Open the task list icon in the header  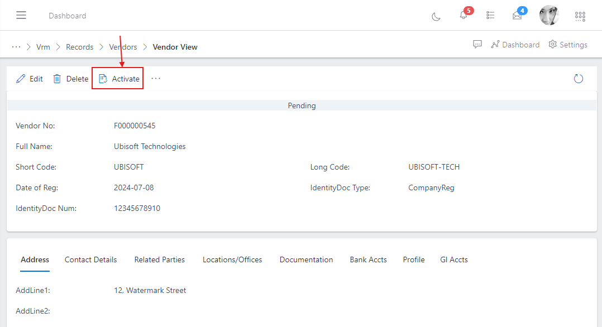pos(490,16)
